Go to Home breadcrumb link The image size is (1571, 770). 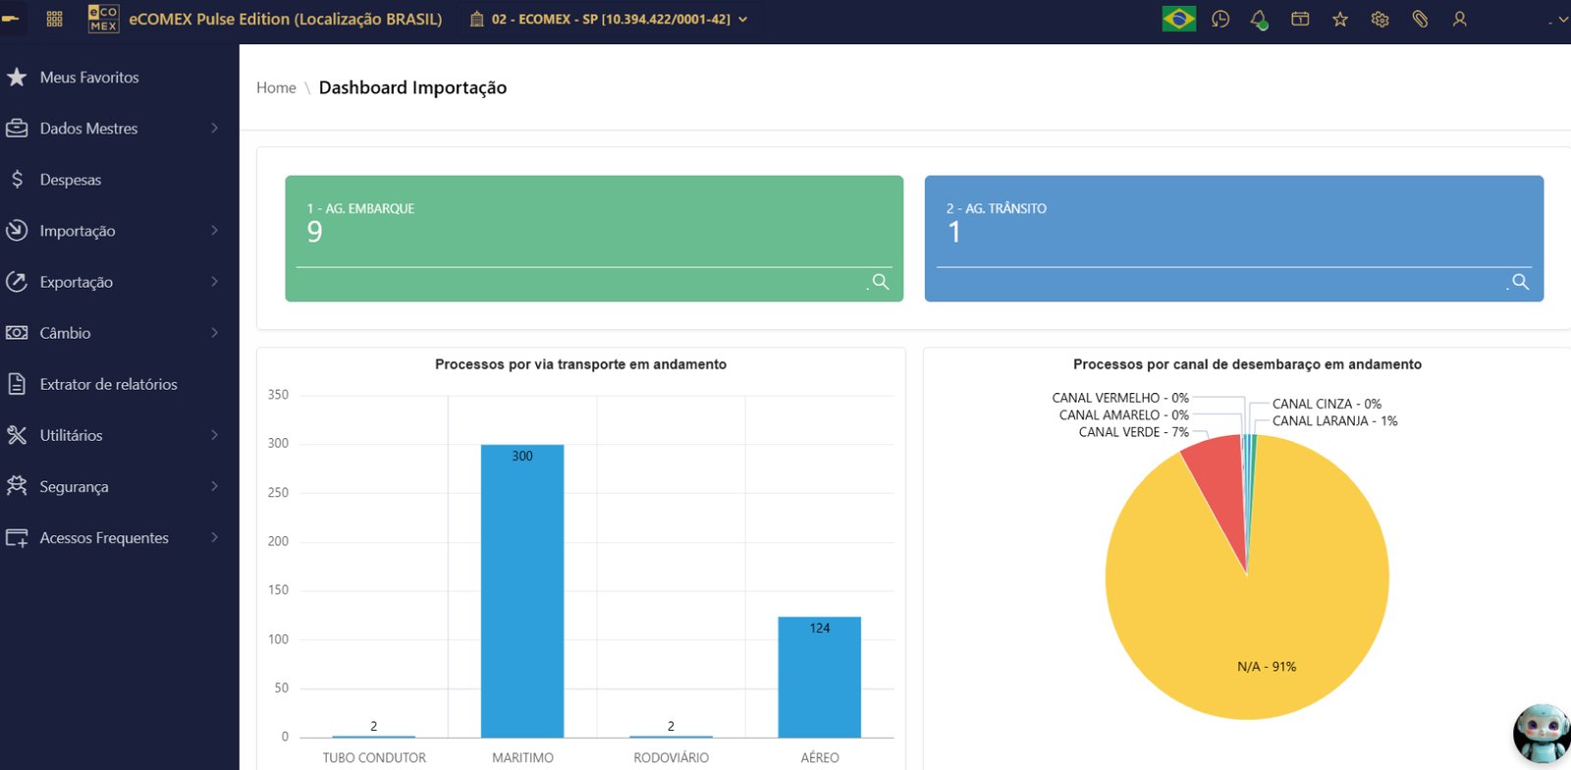[x=276, y=87]
